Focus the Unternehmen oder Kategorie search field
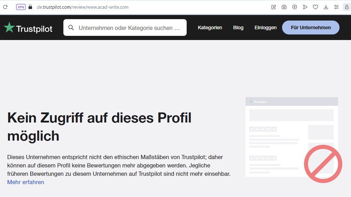Image resolution: width=351 pixels, height=197 pixels. 130,28
